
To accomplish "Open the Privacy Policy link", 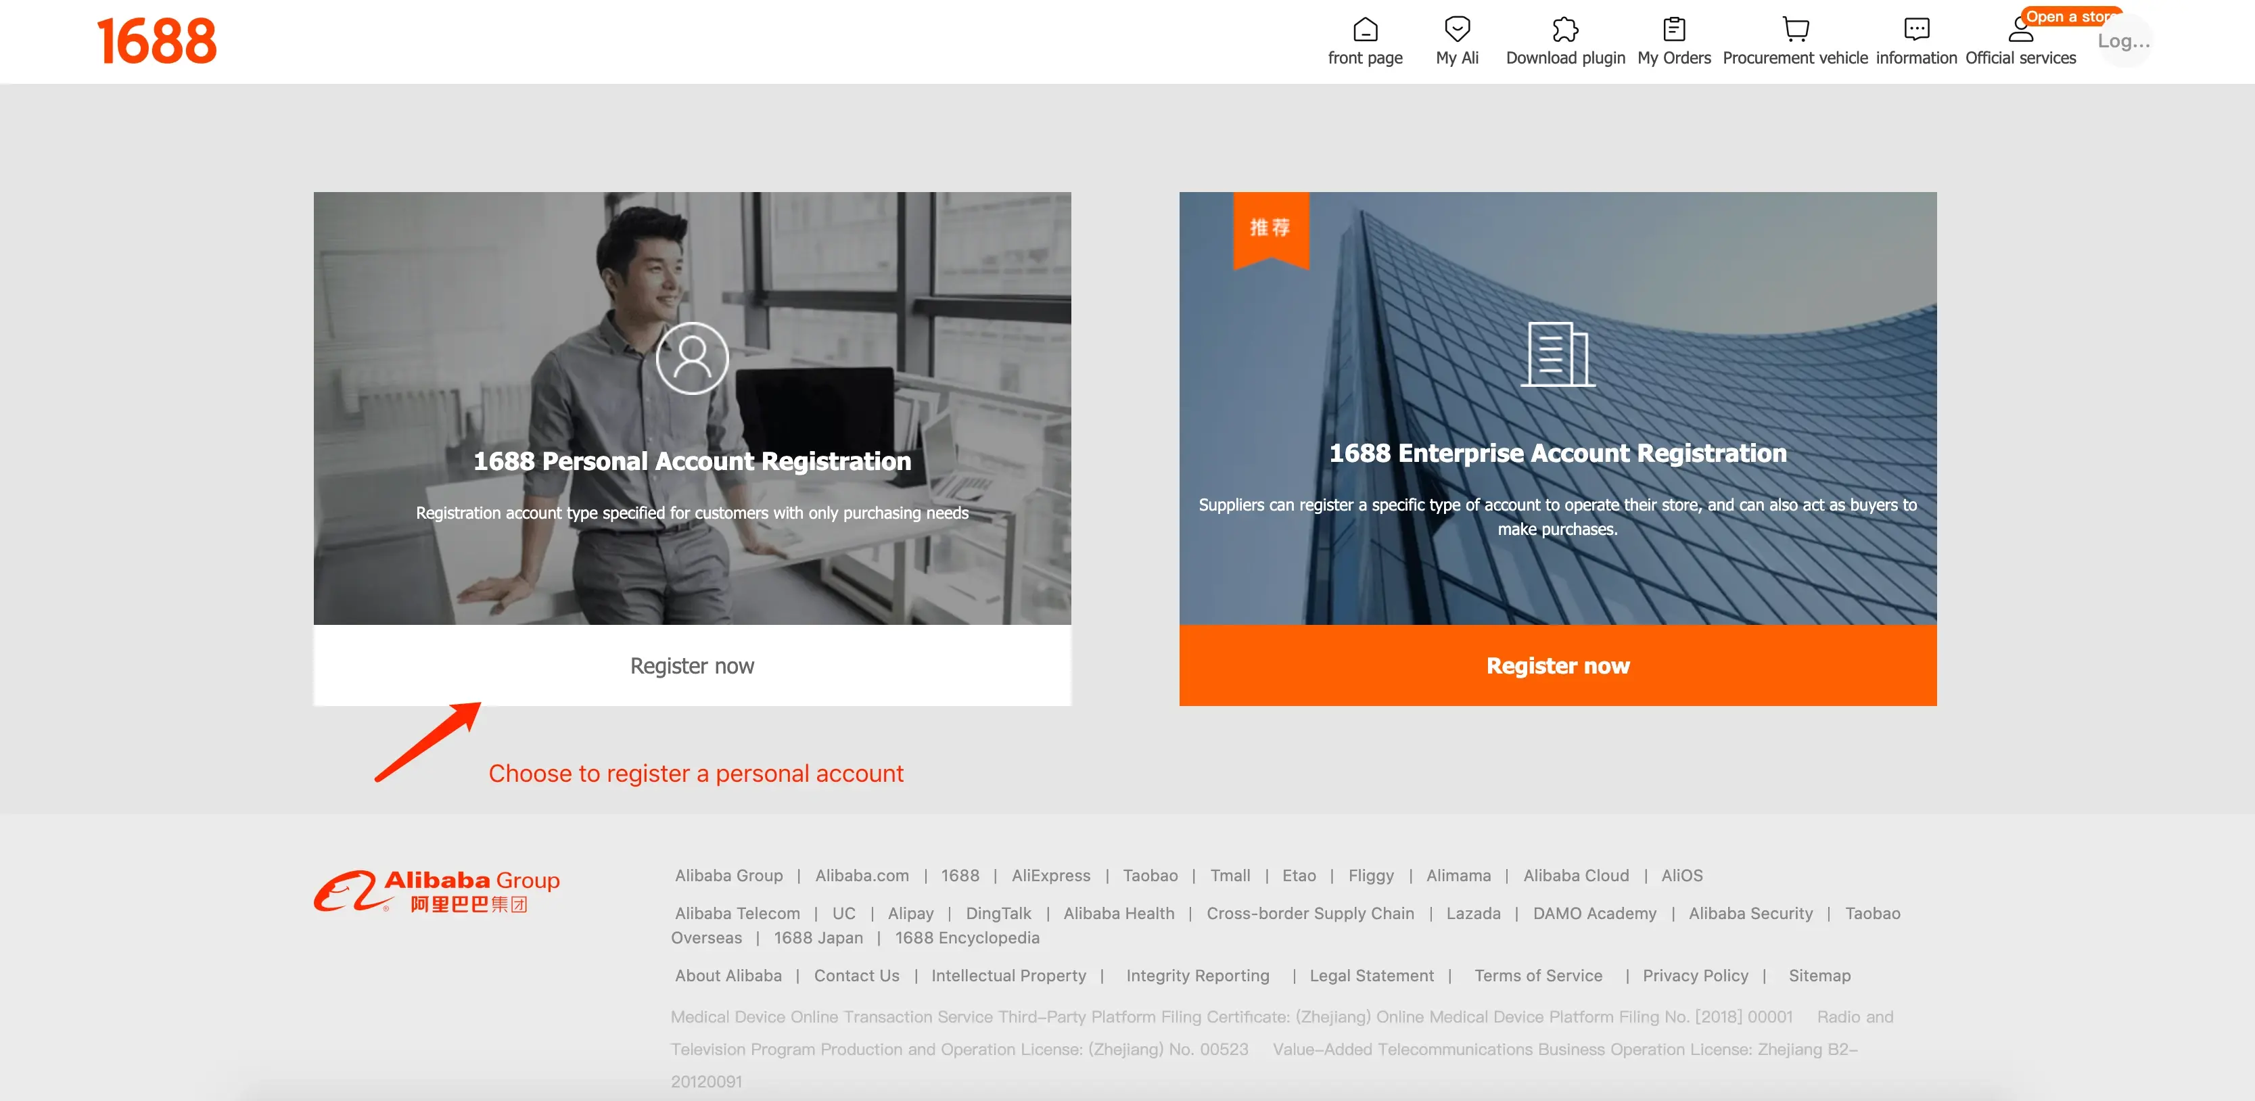I will (1695, 975).
